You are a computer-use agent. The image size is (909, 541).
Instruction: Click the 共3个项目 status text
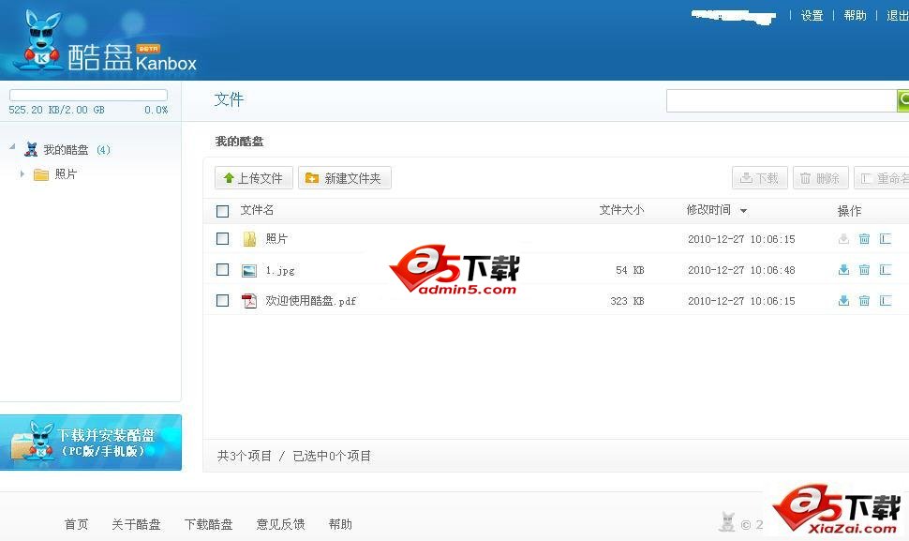244,456
